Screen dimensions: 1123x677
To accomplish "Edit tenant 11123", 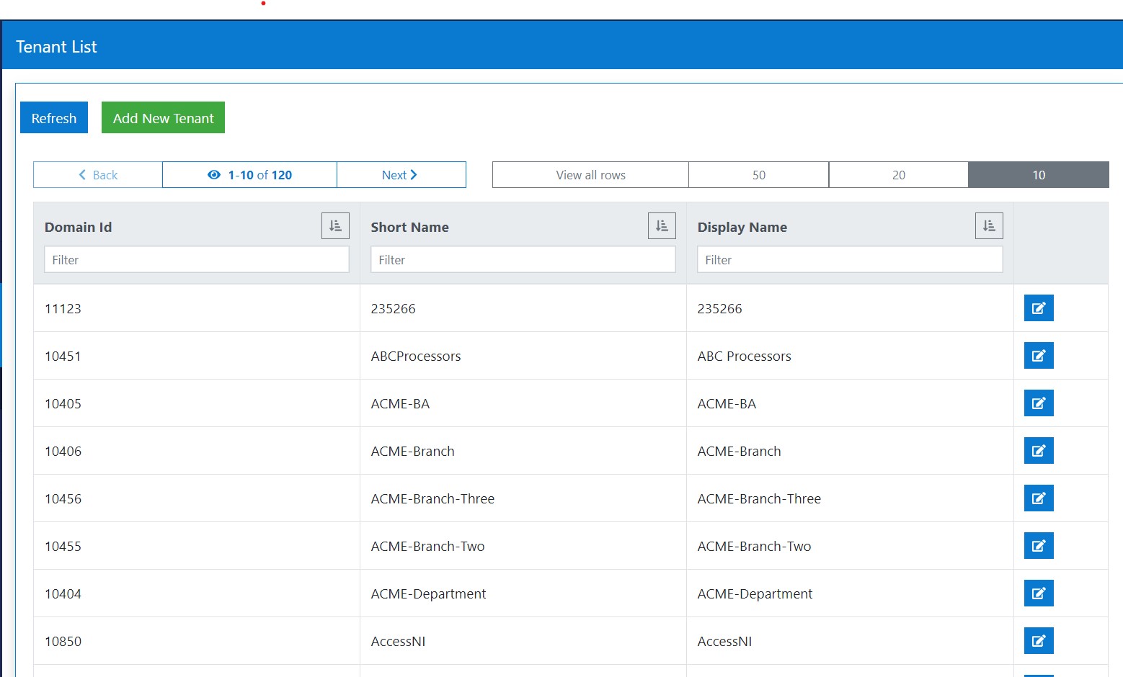I will pos(1038,308).
